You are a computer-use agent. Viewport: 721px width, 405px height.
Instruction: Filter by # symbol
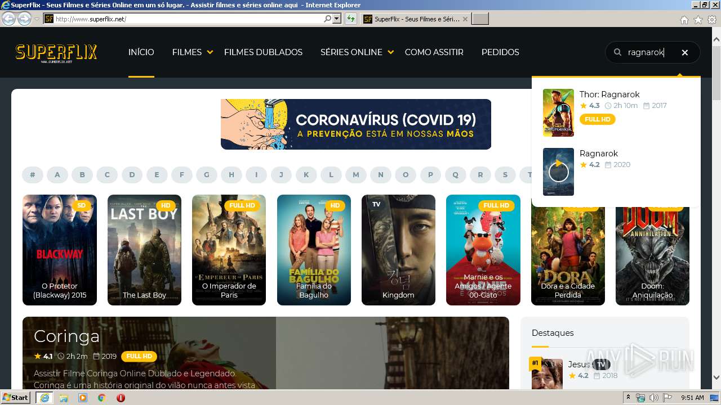tap(33, 175)
